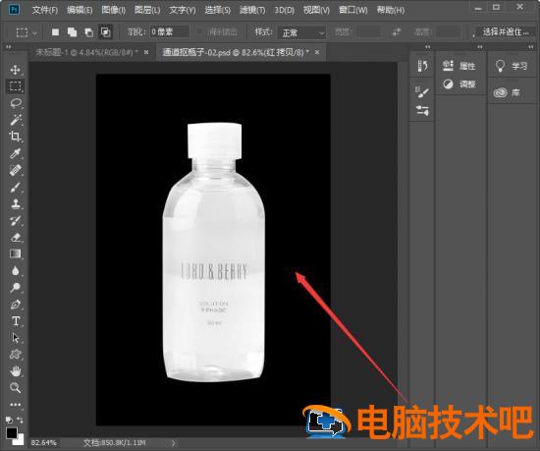The width and height of the screenshot is (540, 451).
Task: Select the Horizontal Type tool
Action: [x=15, y=321]
